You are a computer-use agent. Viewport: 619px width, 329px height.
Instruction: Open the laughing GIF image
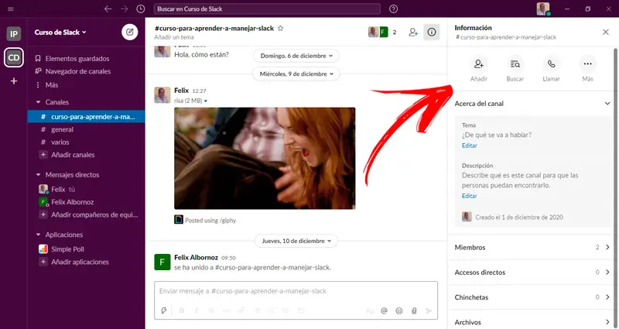pos(265,158)
